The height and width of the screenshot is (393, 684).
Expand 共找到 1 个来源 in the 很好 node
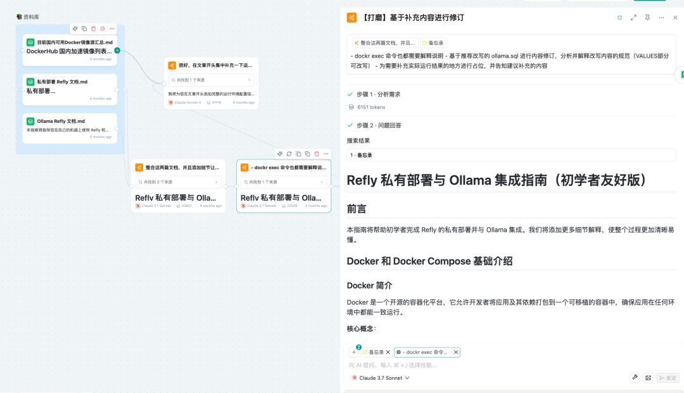tap(211, 80)
